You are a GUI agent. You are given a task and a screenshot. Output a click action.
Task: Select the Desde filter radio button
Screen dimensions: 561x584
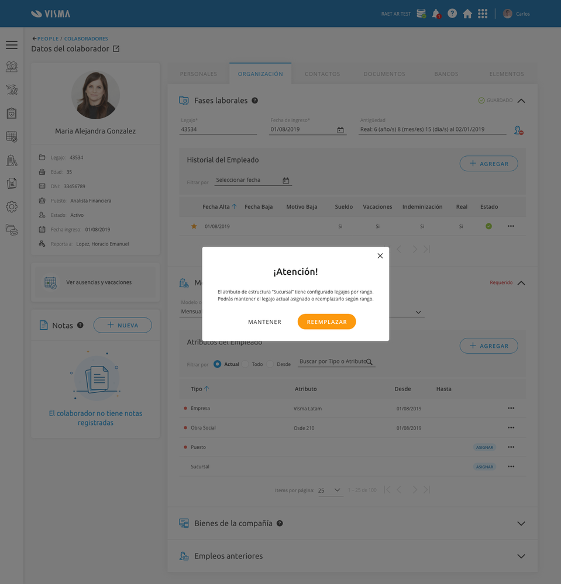[270, 364]
